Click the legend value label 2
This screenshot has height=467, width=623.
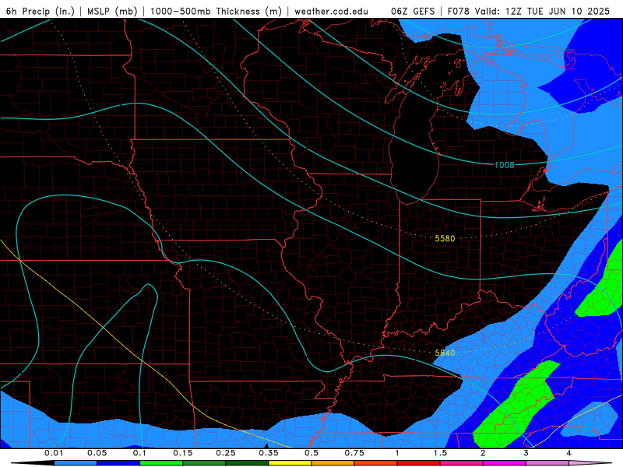click(x=483, y=453)
